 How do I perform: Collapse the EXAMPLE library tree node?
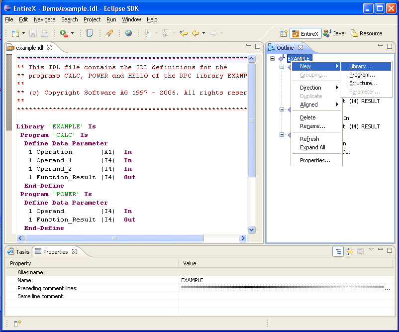pos(272,58)
